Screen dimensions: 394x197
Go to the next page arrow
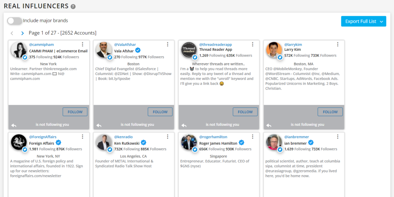coord(22,33)
